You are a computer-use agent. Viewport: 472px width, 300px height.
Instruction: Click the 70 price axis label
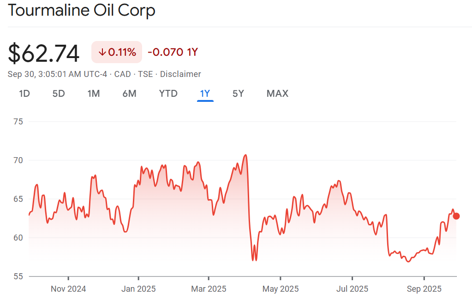pos(19,160)
